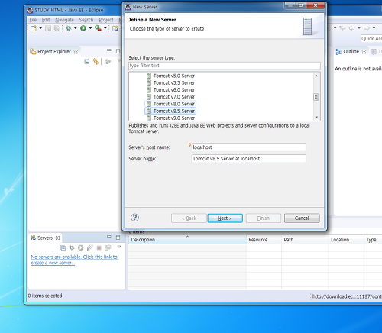This screenshot has height=333, width=382.
Task: Click the Outline view icon
Action: [x=338, y=52]
